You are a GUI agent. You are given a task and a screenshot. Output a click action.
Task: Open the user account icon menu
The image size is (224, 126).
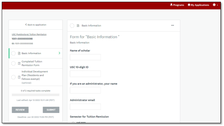[214, 5]
